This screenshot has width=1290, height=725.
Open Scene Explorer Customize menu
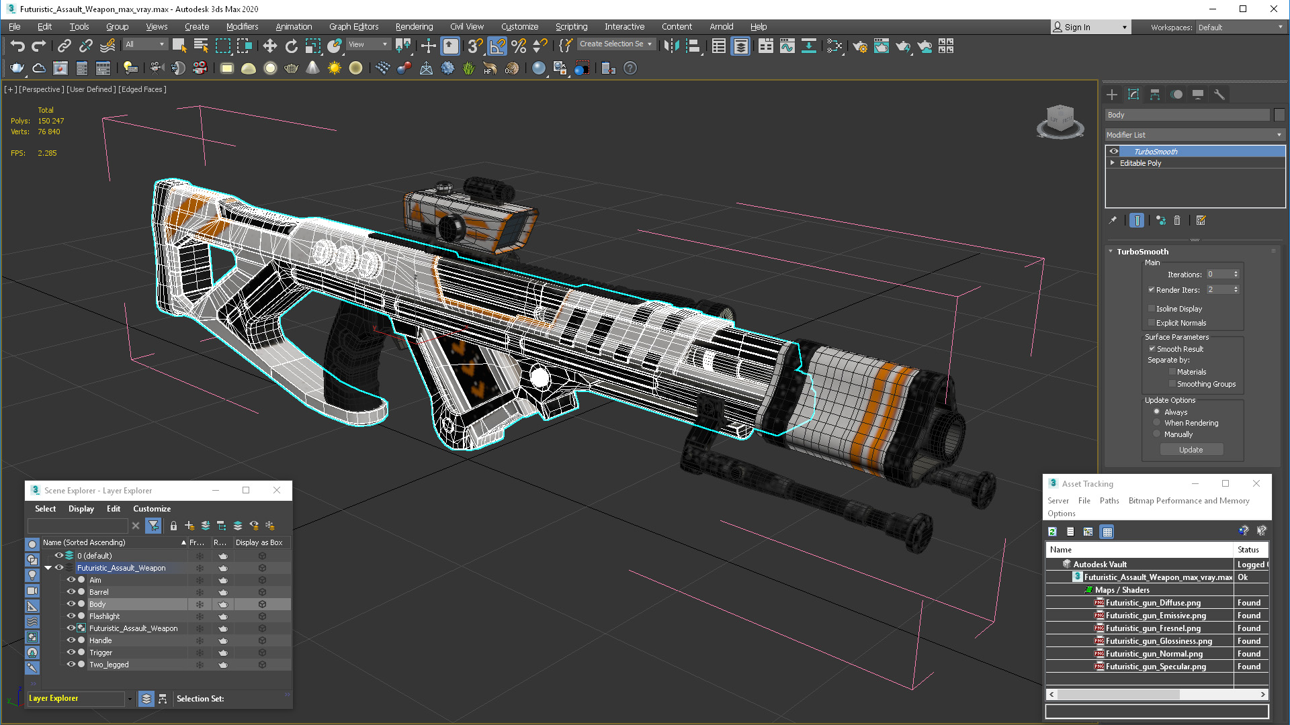coord(152,509)
